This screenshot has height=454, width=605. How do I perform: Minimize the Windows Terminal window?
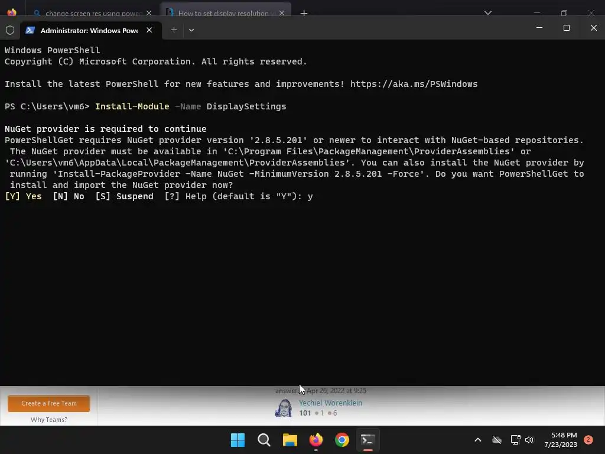coord(539,28)
